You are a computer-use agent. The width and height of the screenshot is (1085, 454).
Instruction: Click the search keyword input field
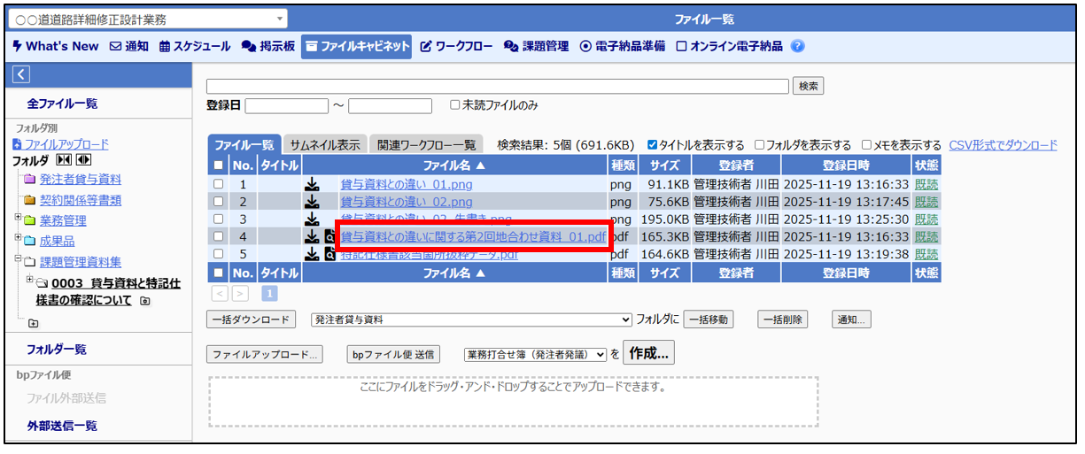pos(497,86)
